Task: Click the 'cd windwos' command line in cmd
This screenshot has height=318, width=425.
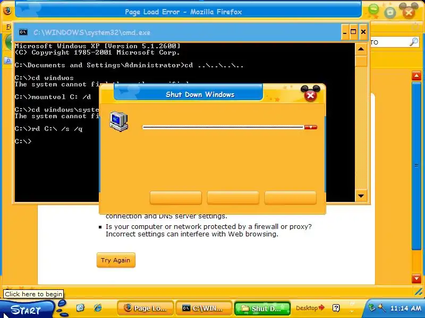Action: [x=44, y=78]
